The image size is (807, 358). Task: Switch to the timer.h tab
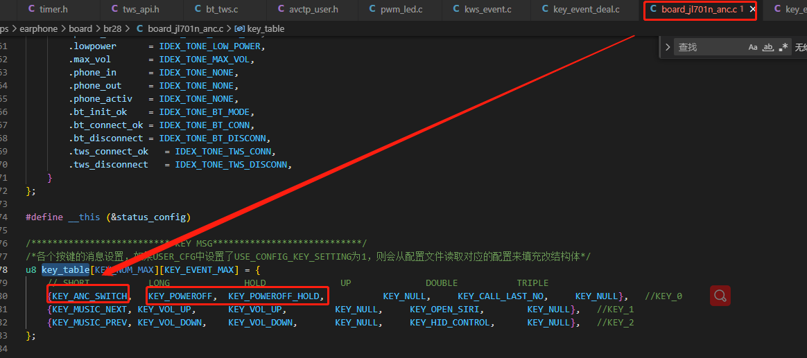point(49,9)
